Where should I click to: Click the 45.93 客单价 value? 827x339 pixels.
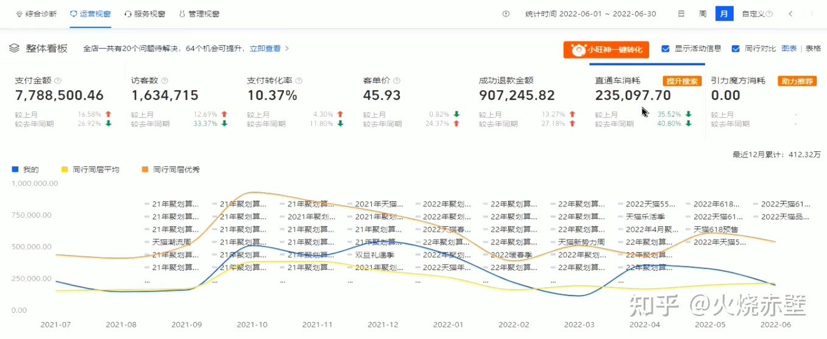[x=382, y=96]
